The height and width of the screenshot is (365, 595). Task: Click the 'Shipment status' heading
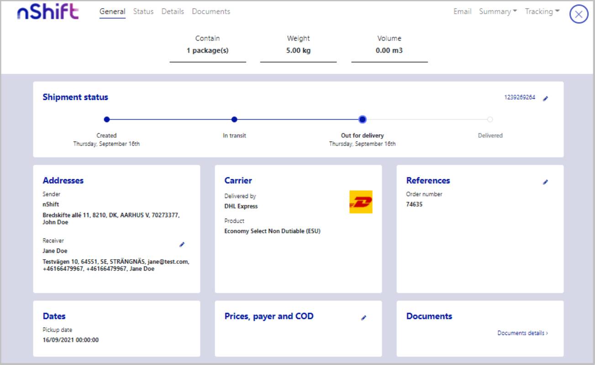coord(75,97)
